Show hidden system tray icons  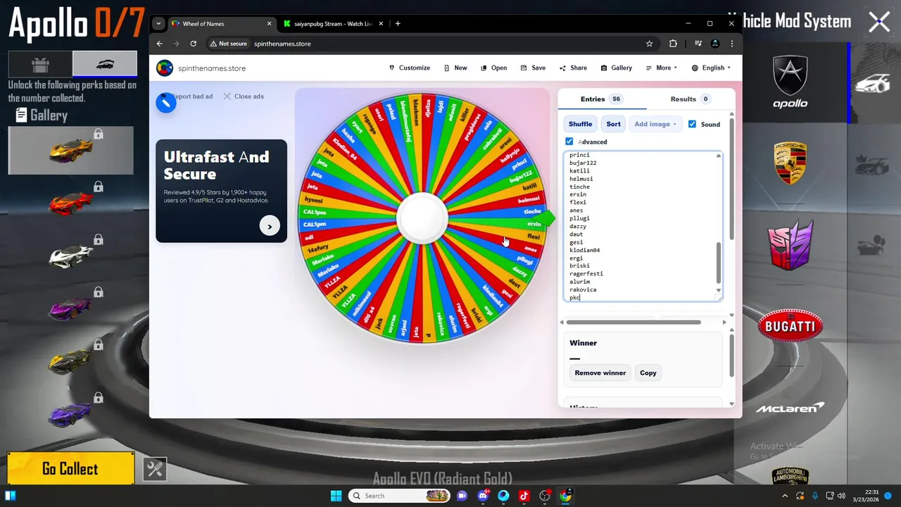click(785, 496)
